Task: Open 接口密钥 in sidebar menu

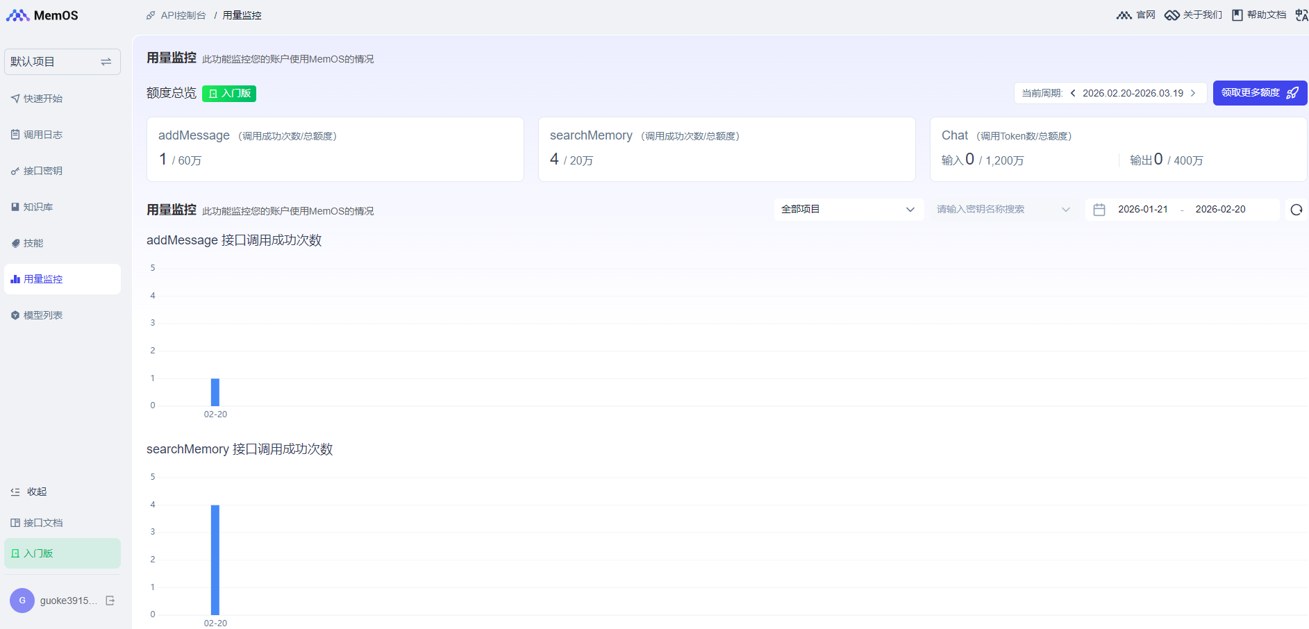Action: [x=43, y=171]
